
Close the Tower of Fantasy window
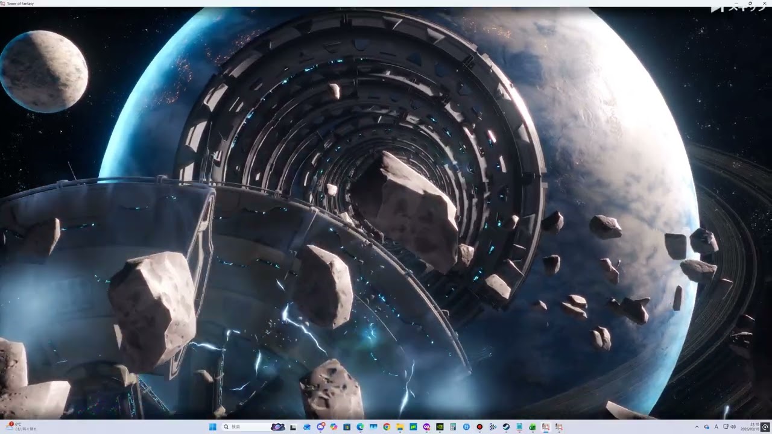764,3
